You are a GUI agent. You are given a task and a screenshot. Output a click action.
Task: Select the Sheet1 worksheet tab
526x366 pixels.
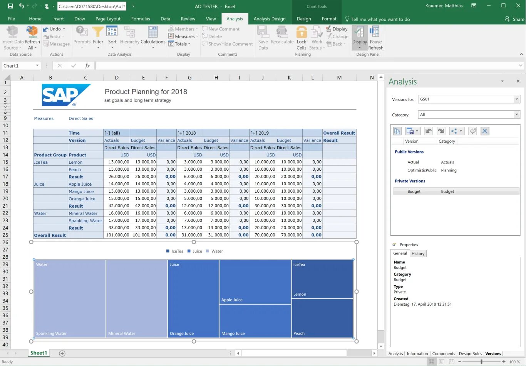39,353
